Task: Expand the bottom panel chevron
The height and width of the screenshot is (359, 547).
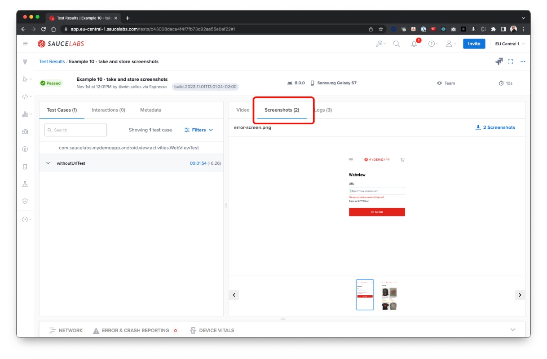Action: [513, 330]
